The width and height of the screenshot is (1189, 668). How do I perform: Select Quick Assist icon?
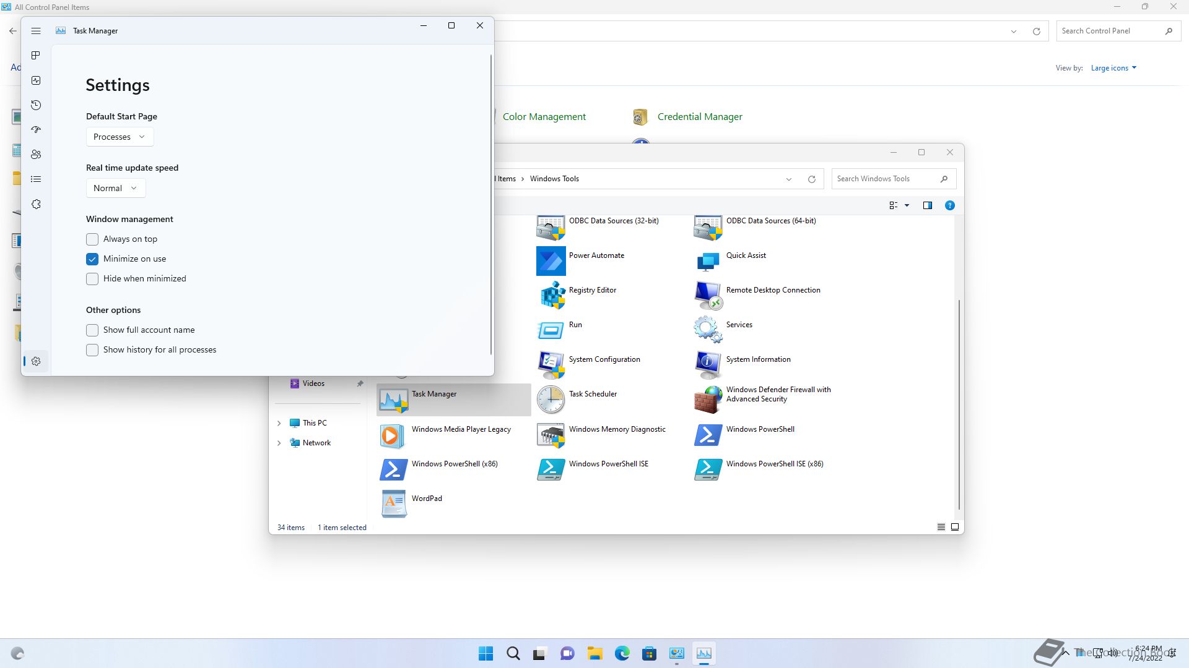(708, 260)
